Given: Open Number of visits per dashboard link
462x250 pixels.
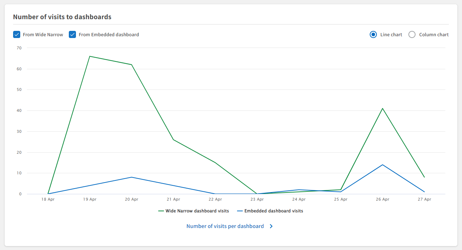Looking at the screenshot, I should coord(225,226).
